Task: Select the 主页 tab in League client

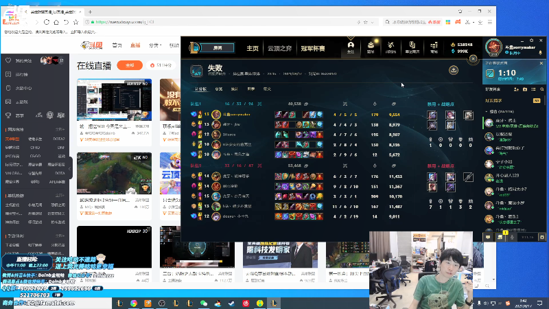Action: (x=253, y=48)
